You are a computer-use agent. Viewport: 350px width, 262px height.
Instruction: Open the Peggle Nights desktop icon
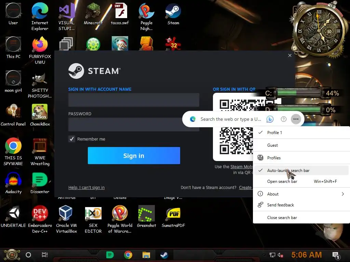tap(146, 17)
